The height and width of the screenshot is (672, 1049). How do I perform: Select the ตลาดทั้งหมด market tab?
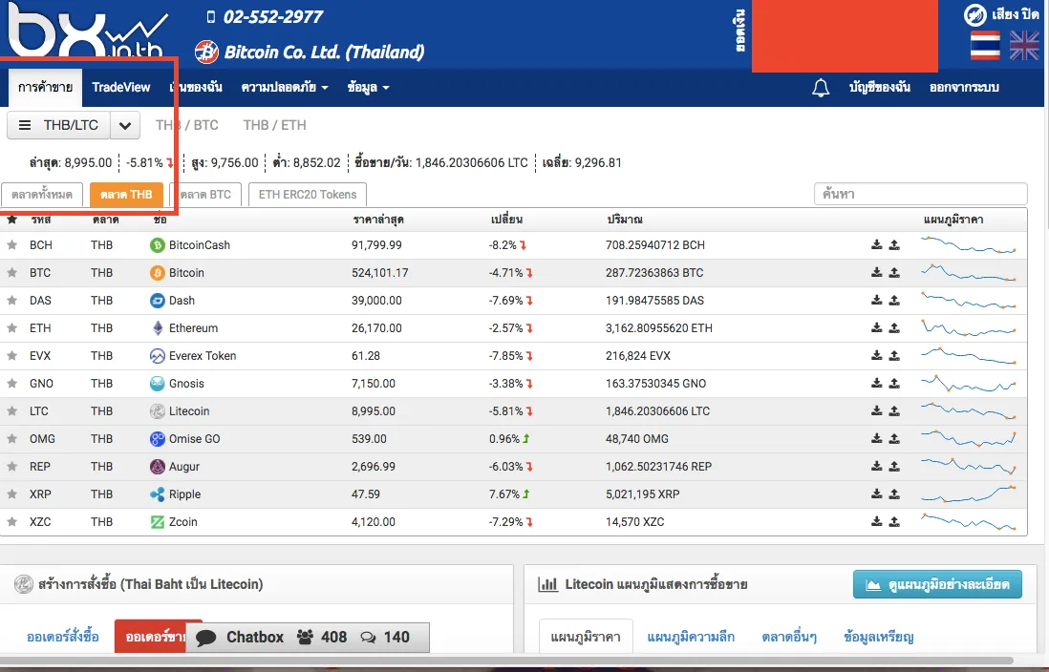pos(41,195)
